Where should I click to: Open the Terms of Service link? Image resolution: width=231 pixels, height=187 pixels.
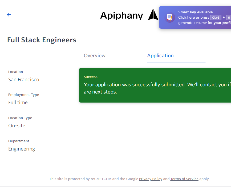coord(184,179)
